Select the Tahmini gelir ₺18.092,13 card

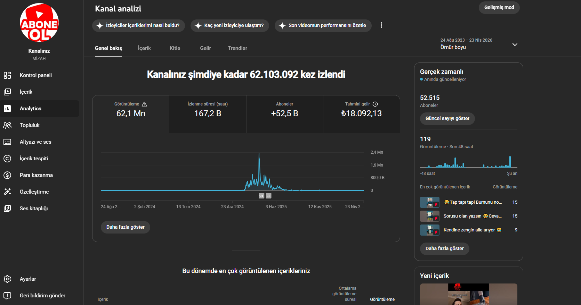(362, 114)
